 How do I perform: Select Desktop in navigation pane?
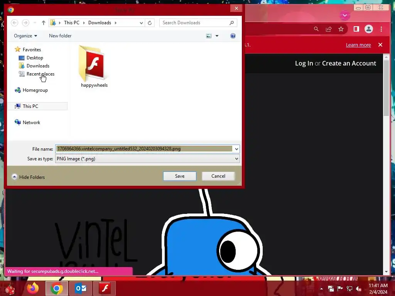[x=31, y=58]
